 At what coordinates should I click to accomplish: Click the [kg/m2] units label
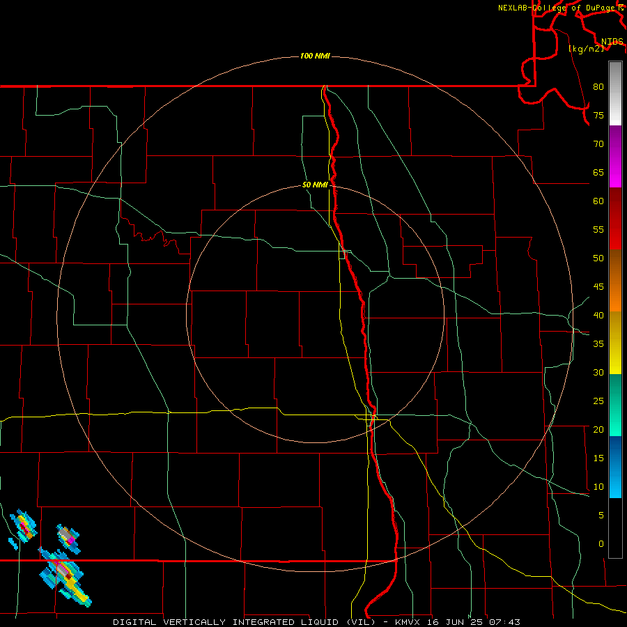point(586,48)
